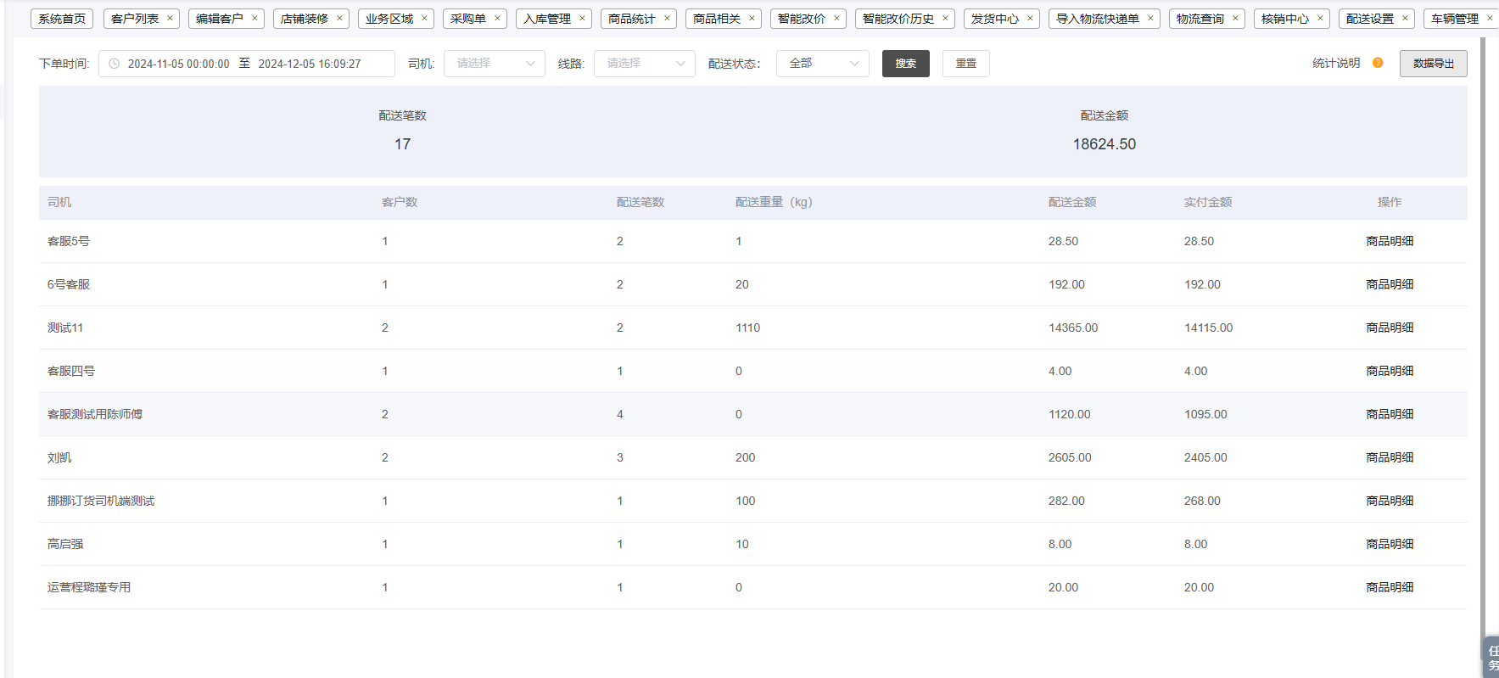Close the 物流查询 tab
This screenshot has width=1499, height=678.
pyautogui.click(x=1235, y=18)
